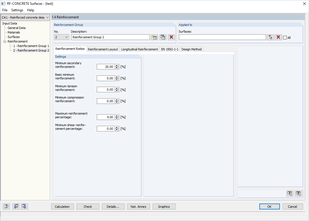
Task: Select General Data in the tree
Action: (x=17, y=28)
